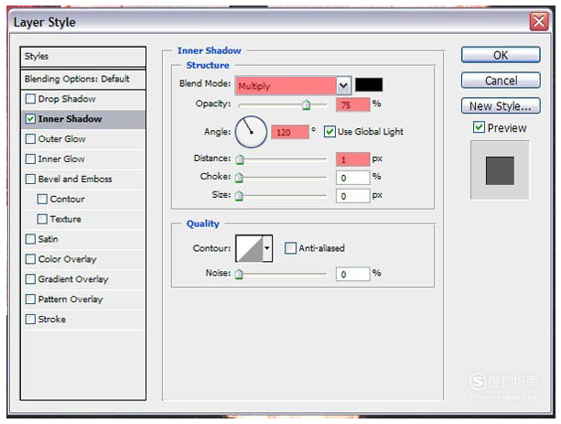Select the Satin style label
This screenshot has width=561, height=424.
48,239
